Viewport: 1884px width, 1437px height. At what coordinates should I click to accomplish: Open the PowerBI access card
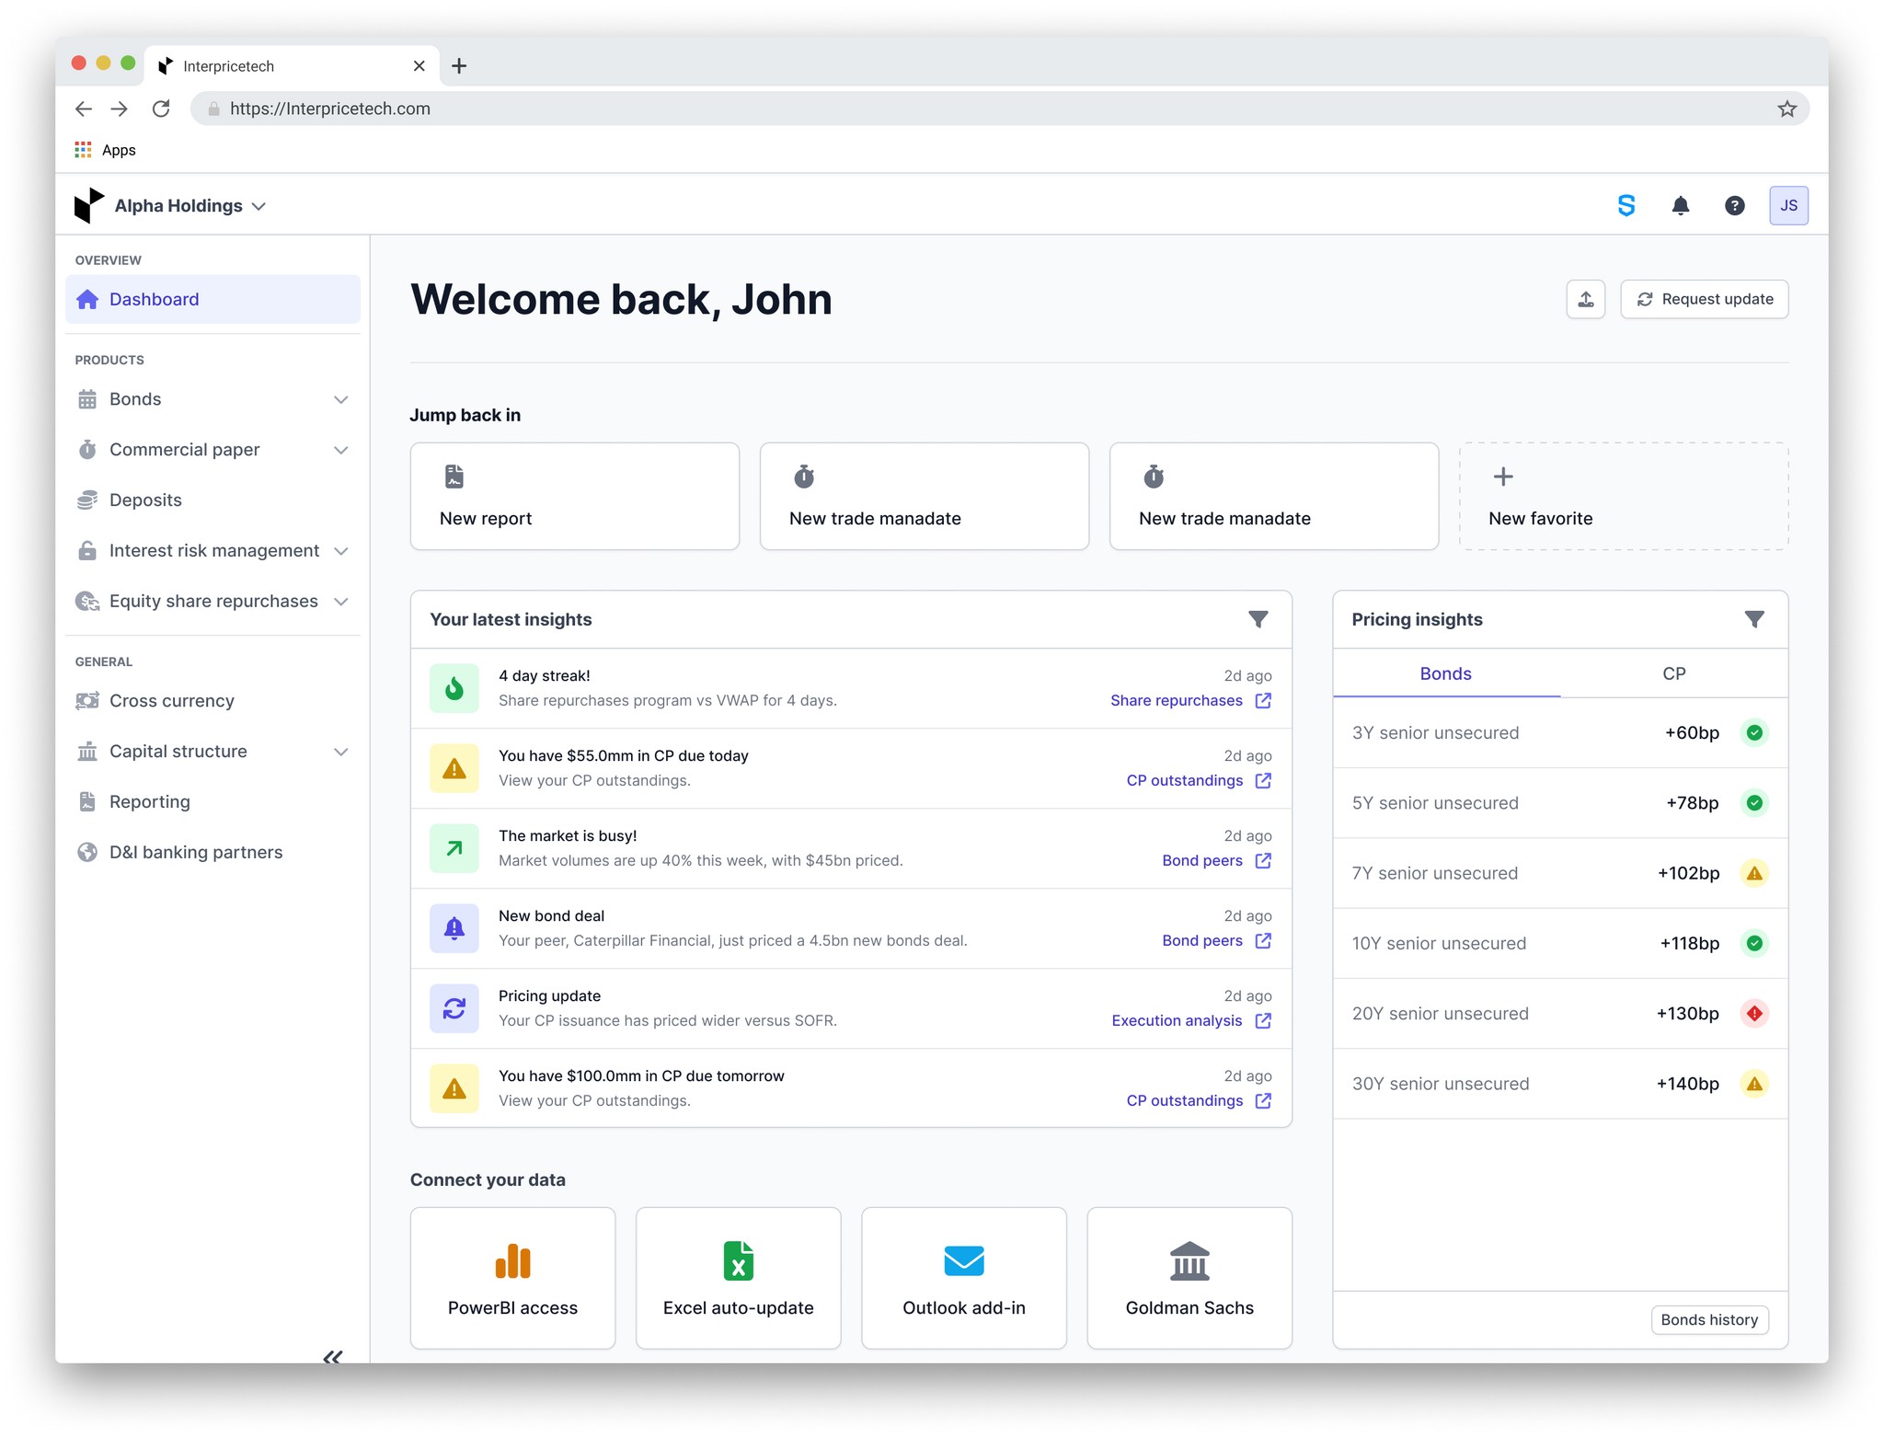tap(512, 1277)
